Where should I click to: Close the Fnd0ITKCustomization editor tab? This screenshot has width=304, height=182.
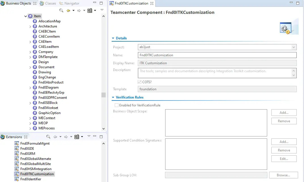pos(152,3)
